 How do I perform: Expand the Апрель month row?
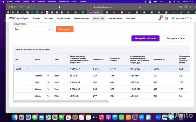(x=48, y=76)
